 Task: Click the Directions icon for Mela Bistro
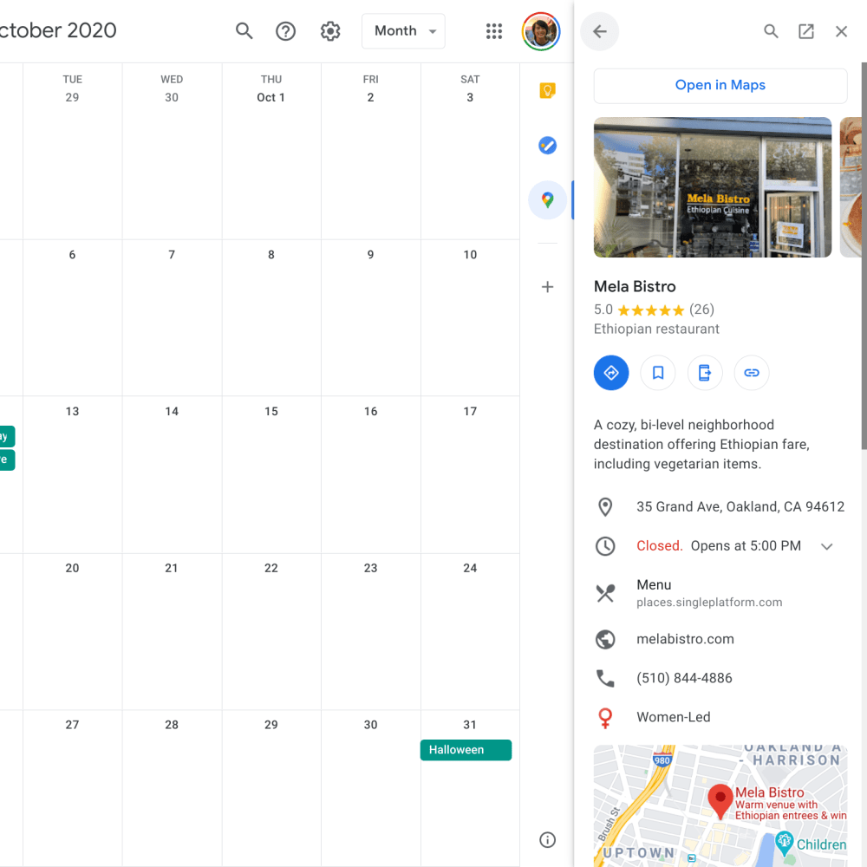(611, 373)
